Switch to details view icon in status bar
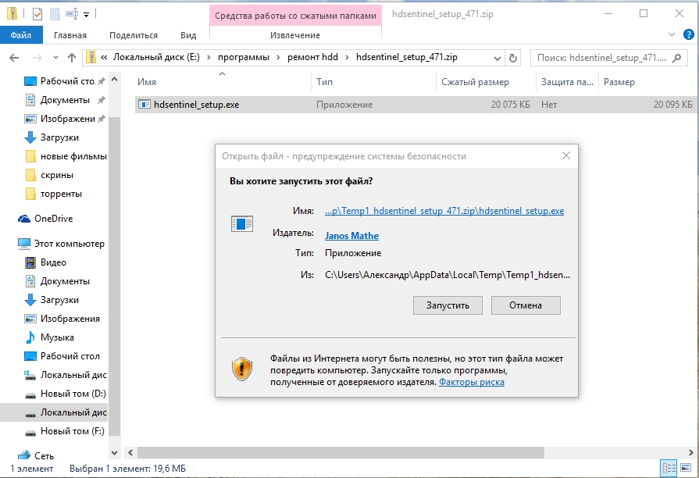This screenshot has width=699, height=478. [669, 468]
